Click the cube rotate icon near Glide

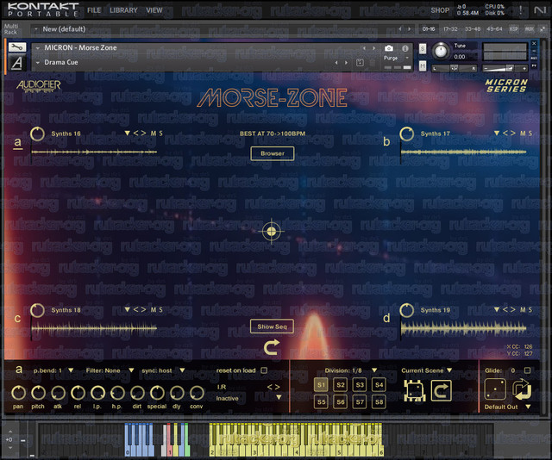tap(522, 389)
